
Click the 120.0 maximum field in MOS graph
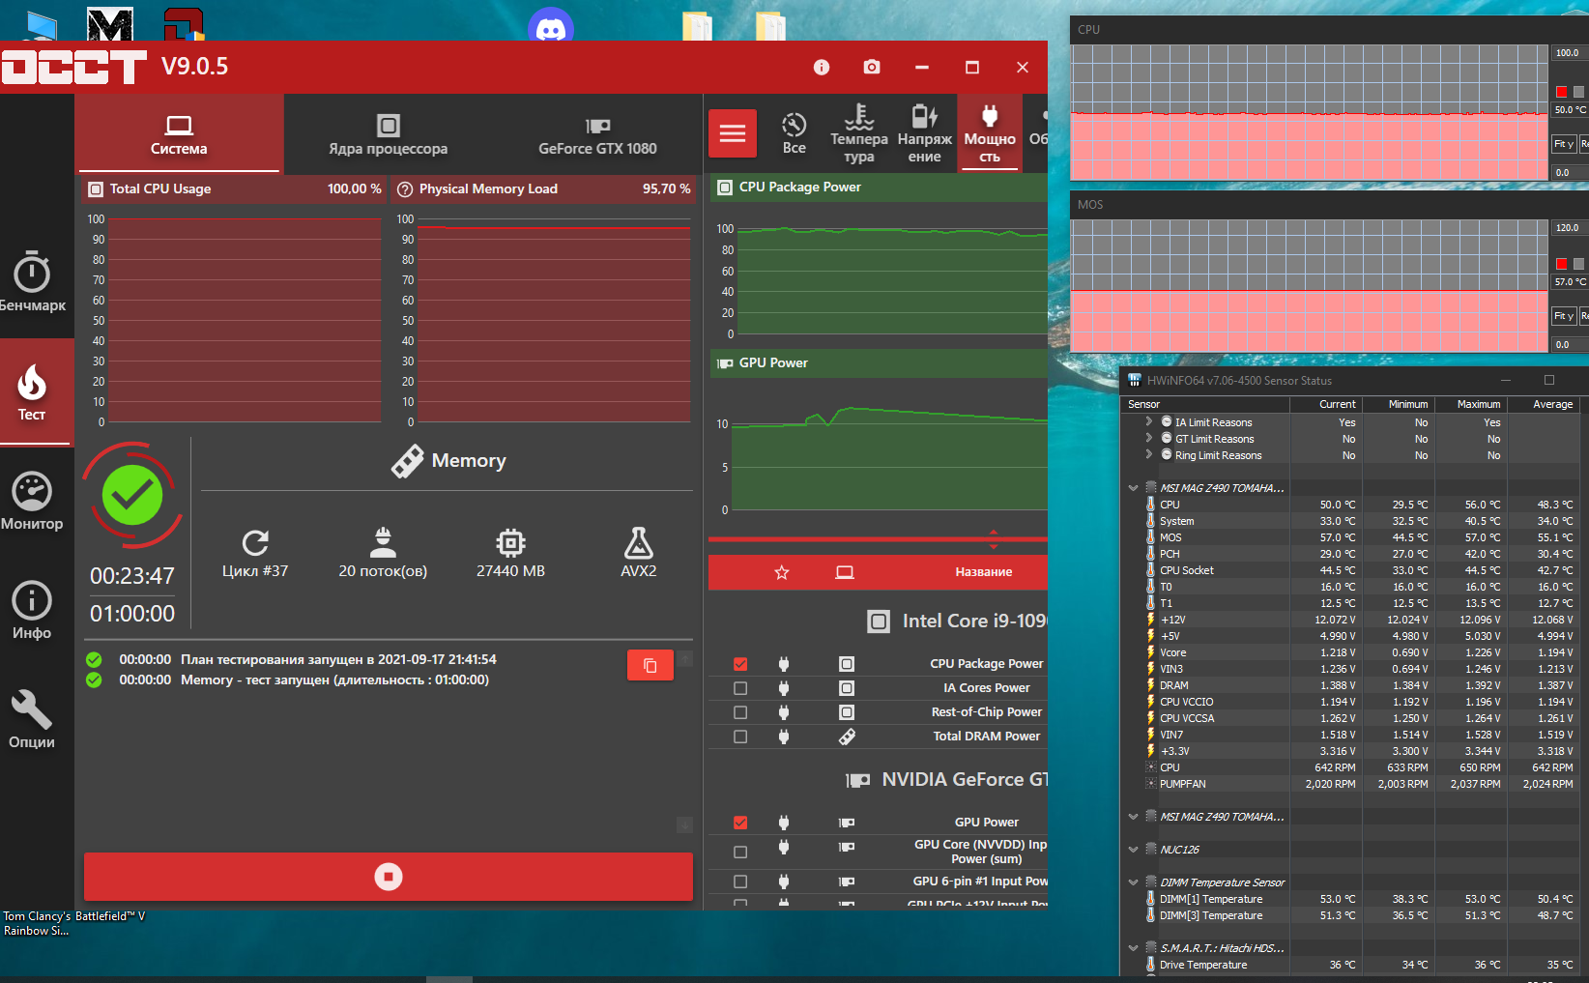(1570, 228)
